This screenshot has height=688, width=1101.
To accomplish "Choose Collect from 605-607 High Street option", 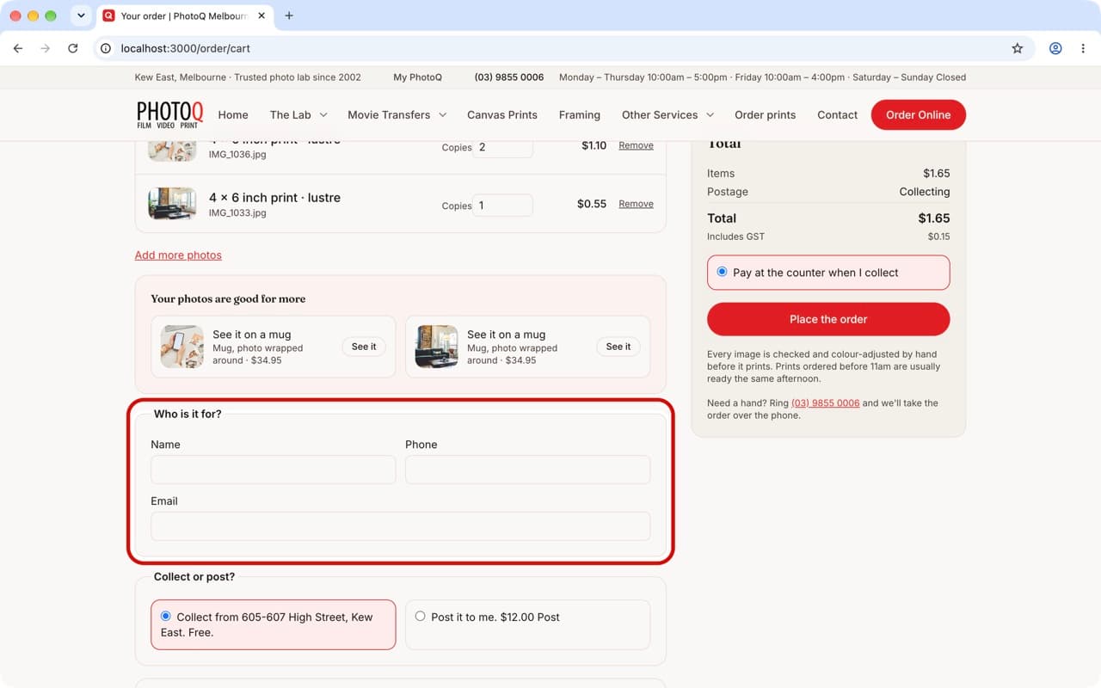I will pos(273,624).
